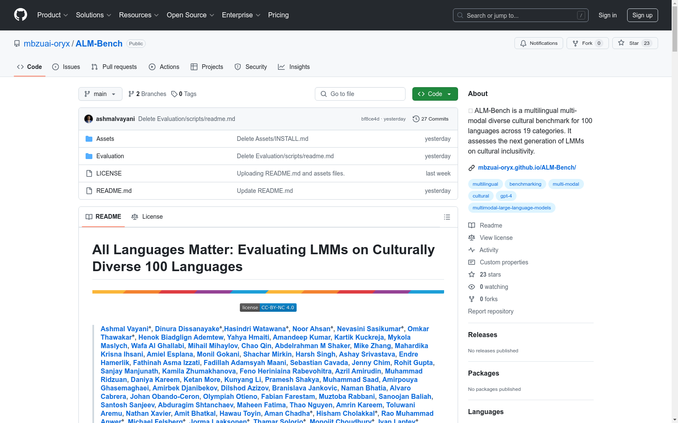Switch to the Insights tab
The image size is (678, 423).
[294, 67]
